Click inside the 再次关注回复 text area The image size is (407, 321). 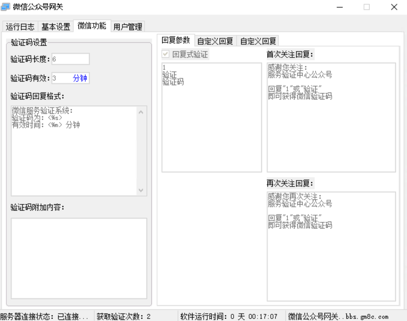[x=331, y=246]
